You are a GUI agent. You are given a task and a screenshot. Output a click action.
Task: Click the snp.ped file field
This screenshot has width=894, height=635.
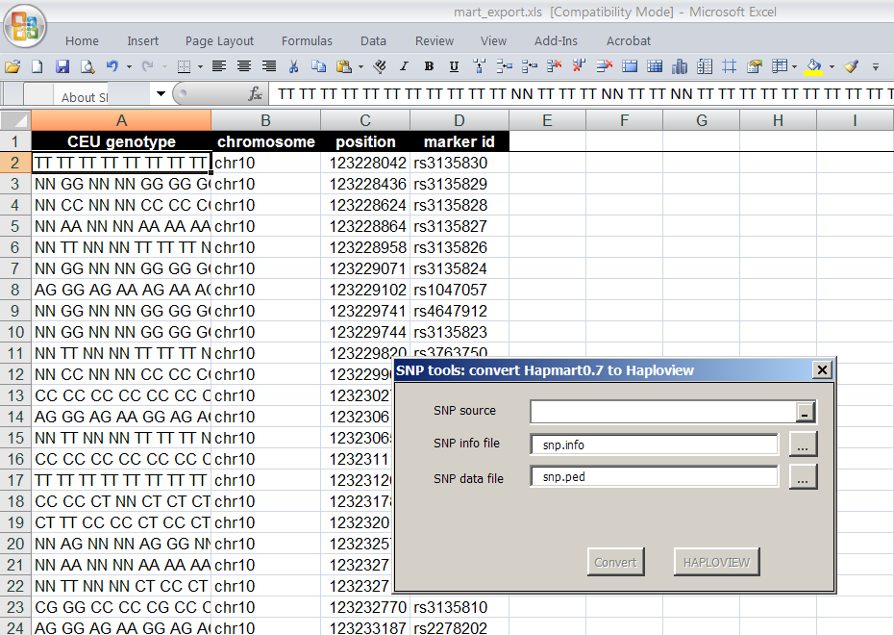click(x=654, y=476)
